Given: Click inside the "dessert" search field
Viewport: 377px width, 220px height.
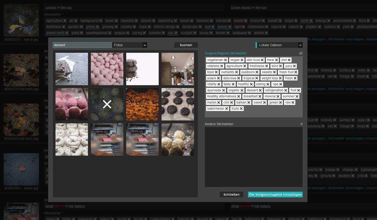Looking at the screenshot, I should click(x=82, y=45).
